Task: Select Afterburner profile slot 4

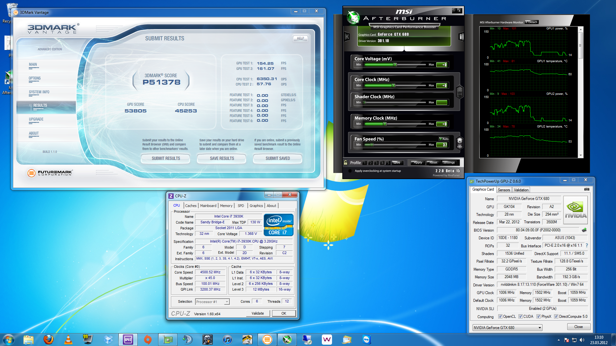Action: (382, 163)
